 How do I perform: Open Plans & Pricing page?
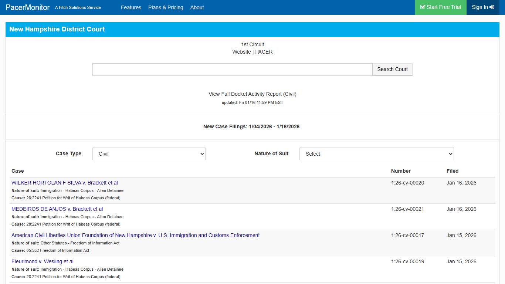pos(166,7)
